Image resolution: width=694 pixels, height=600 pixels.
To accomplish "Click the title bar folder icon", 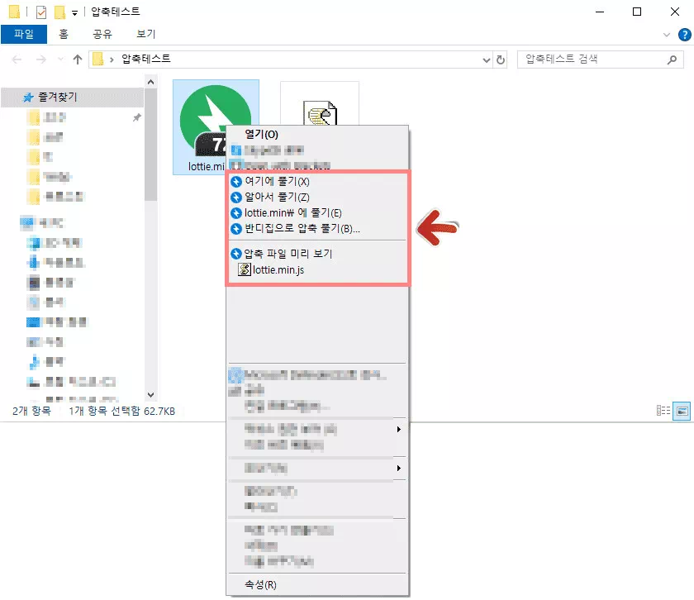I will click(15, 12).
